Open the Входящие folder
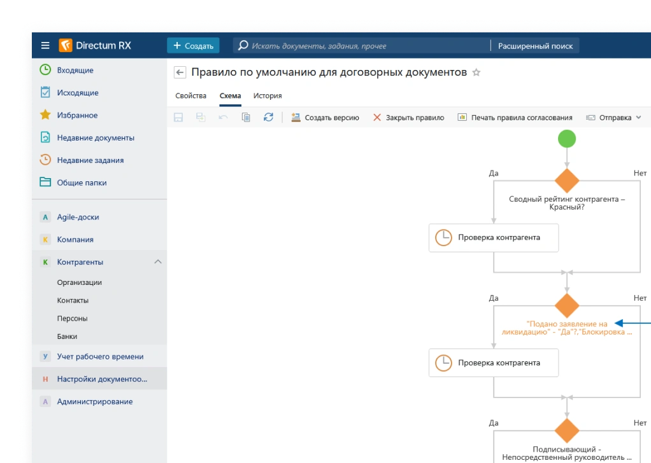651x463 pixels. [x=75, y=70]
